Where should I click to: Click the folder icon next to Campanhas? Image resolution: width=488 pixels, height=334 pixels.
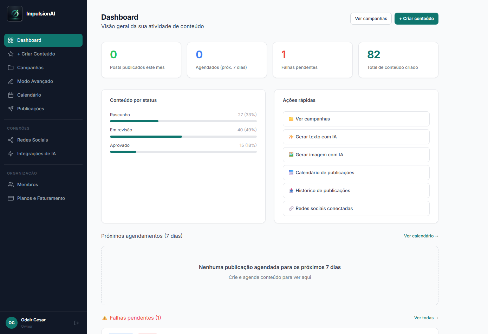[11, 67]
